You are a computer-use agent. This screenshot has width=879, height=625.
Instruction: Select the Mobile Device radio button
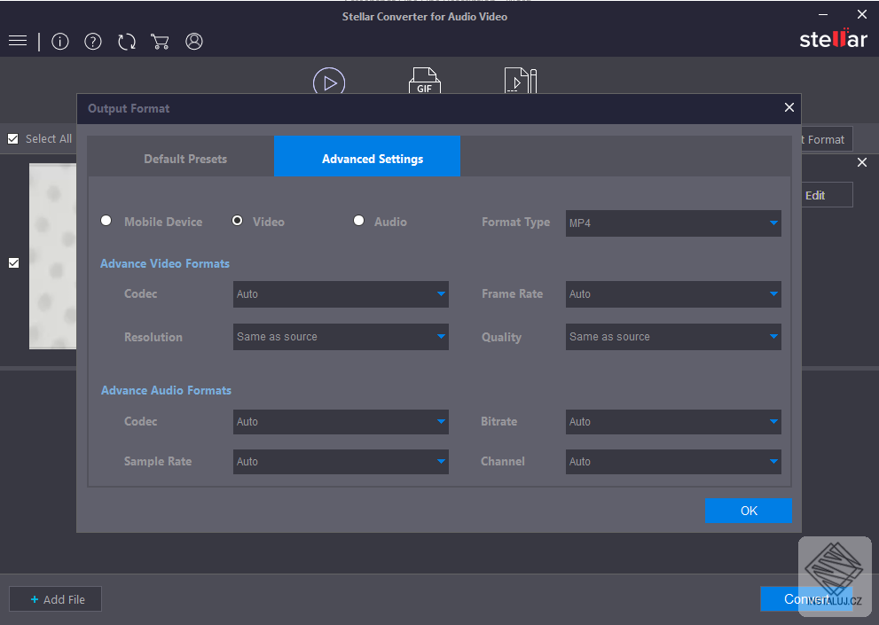(x=106, y=220)
